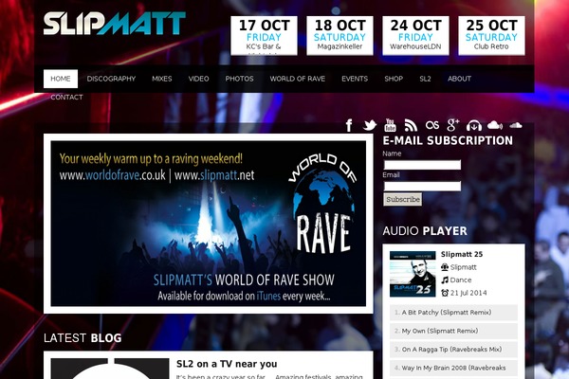Open the Twitter bird icon

370,125
